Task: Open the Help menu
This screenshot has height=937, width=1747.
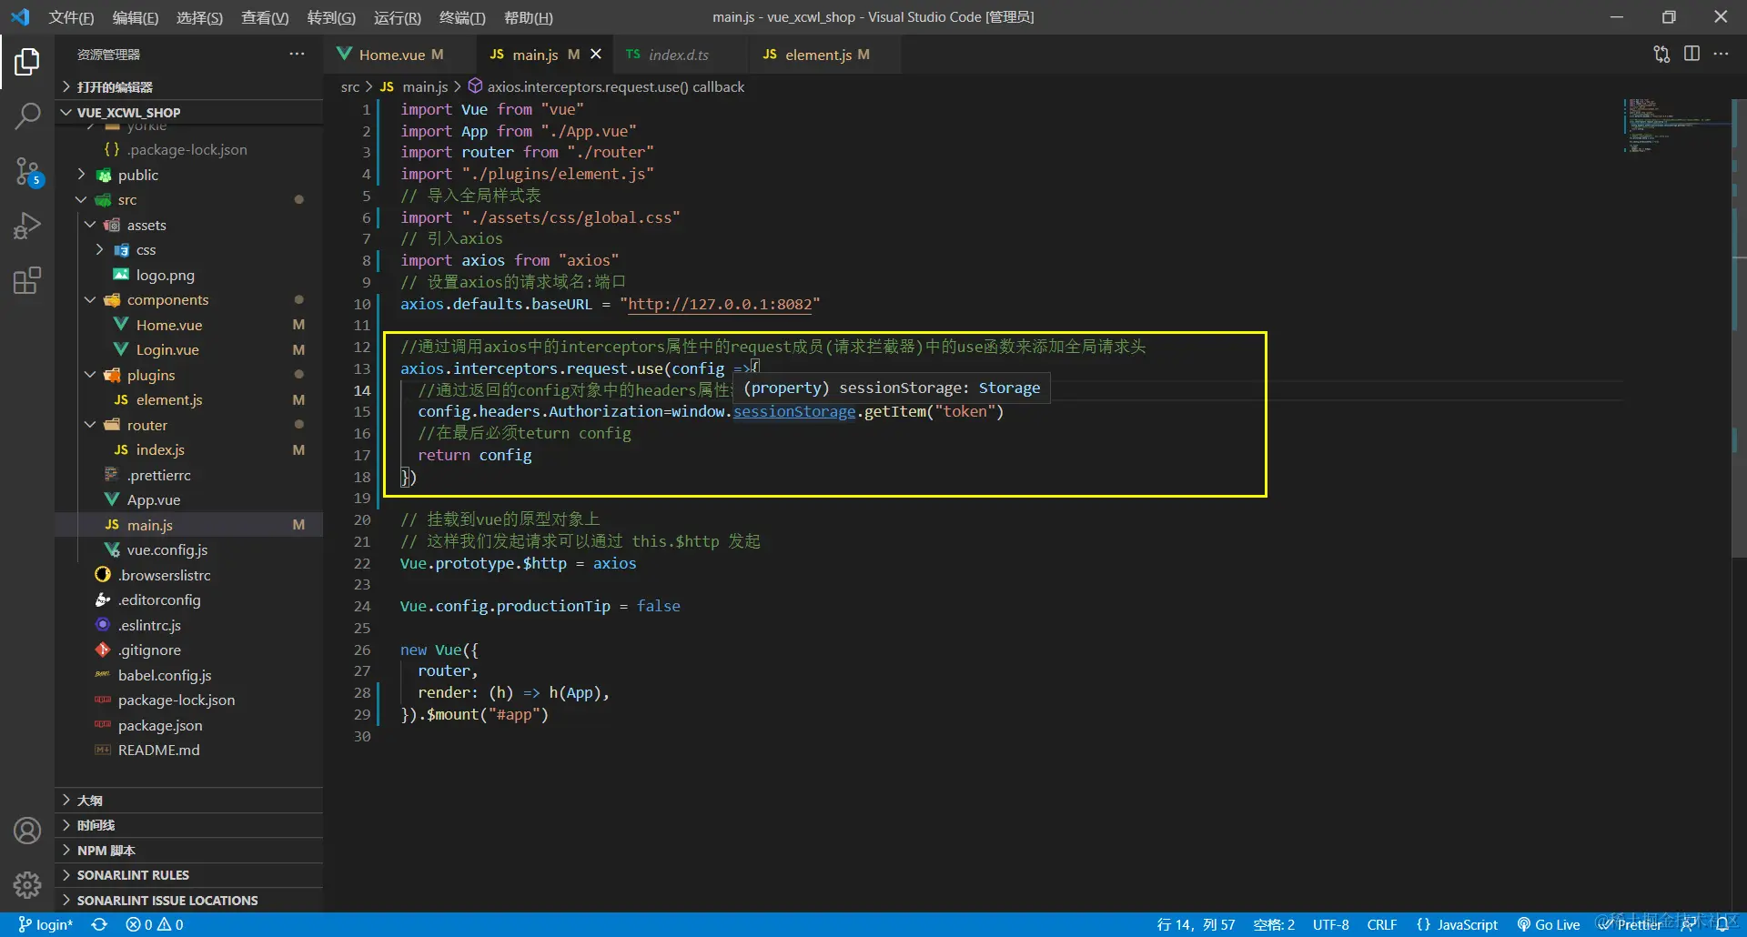Action: (x=528, y=17)
